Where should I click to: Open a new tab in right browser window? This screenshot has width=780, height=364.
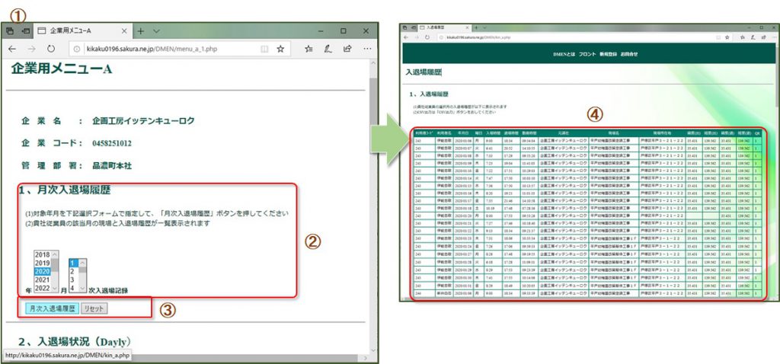477,27
